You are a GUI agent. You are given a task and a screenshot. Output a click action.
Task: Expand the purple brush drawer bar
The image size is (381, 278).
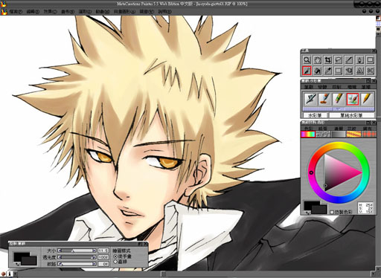click(x=339, y=109)
